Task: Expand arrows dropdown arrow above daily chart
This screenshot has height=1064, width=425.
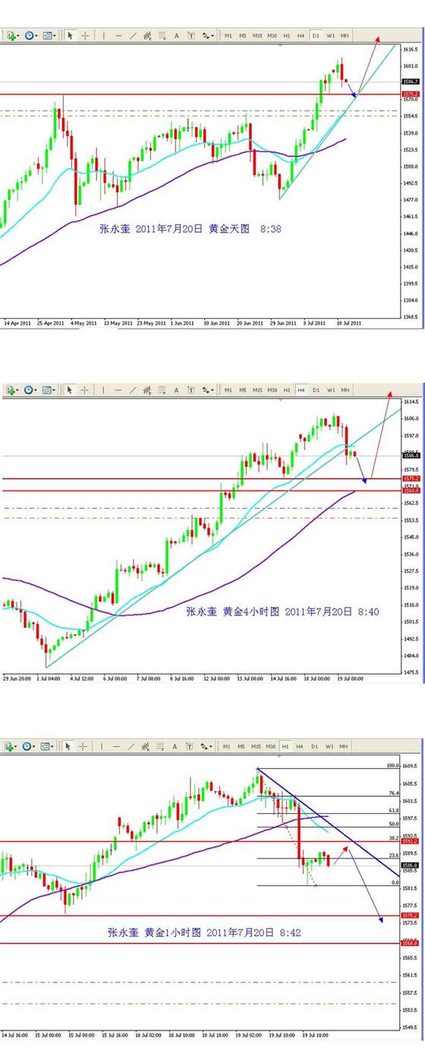Action: (x=212, y=35)
